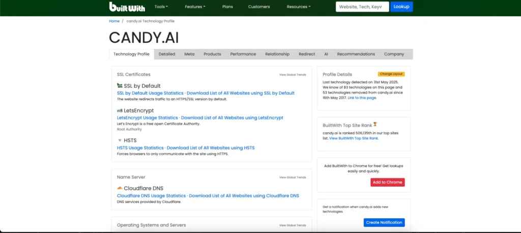Switch to the Meta tab
Viewport: 521px width, 233px height.
pyautogui.click(x=189, y=54)
